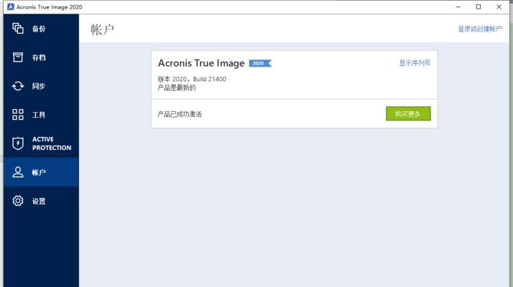Switch to the 备份 sidebar label
Viewport: 513px width, 287px height.
[x=39, y=29]
